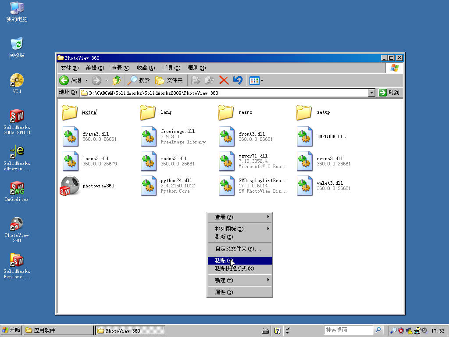Expand the Forward button history arrow
449x337 pixels.
(107, 81)
